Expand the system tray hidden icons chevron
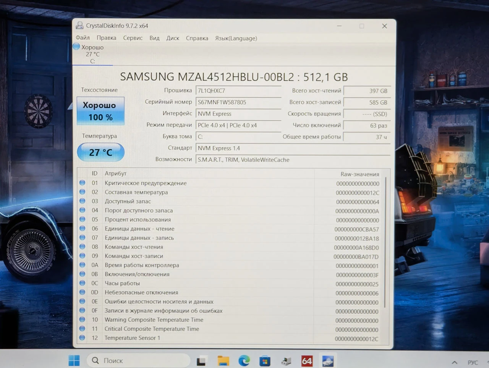Screen dimensions: 489x368 pyautogui.click(x=454, y=362)
